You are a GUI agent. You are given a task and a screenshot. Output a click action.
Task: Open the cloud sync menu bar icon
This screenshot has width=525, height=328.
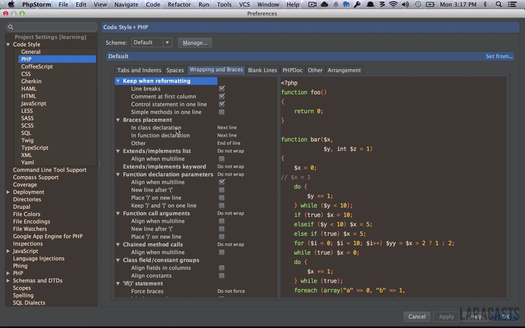(x=324, y=5)
